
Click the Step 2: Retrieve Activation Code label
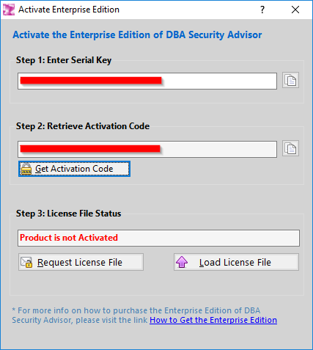(83, 126)
